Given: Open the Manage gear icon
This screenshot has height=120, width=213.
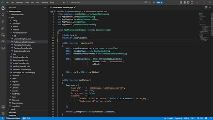Looking at the screenshot, I should click(3, 113).
